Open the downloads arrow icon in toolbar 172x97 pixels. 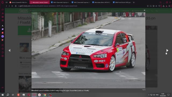click(167, 6)
